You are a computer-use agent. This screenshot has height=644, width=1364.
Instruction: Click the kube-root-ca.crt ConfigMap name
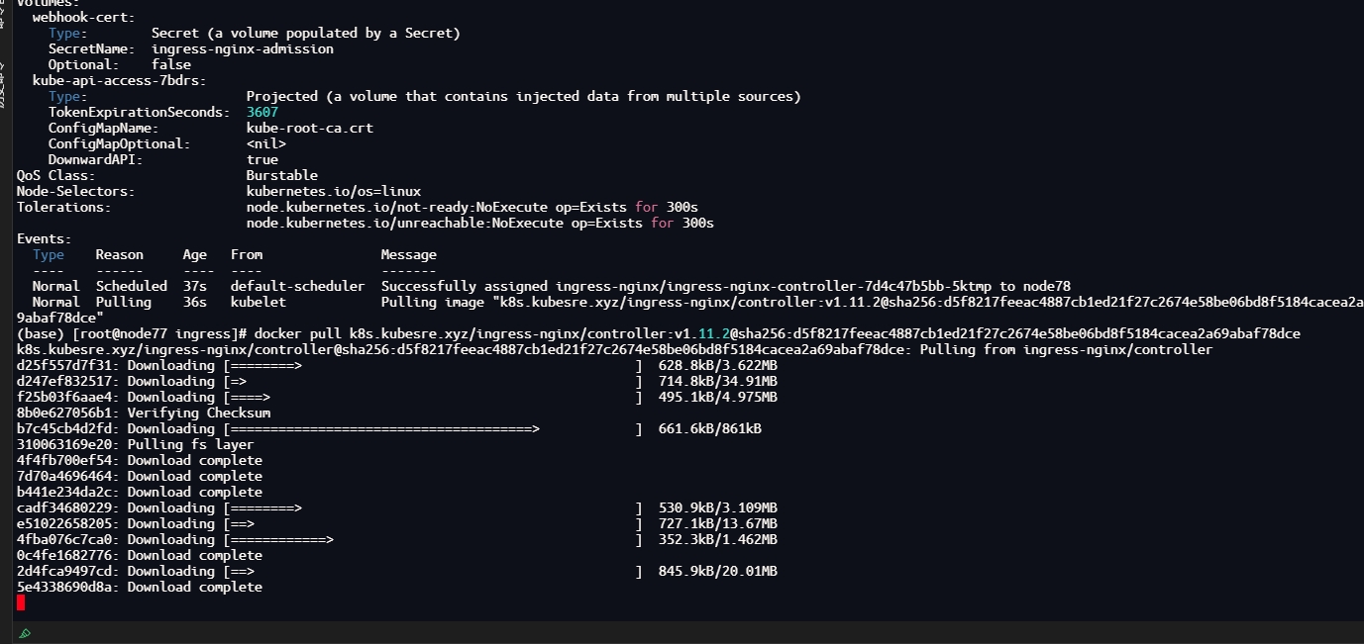point(309,129)
